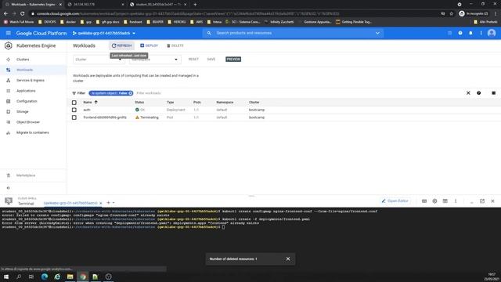Open the Windows Start menu
501x282 pixels.
(x=6, y=277)
